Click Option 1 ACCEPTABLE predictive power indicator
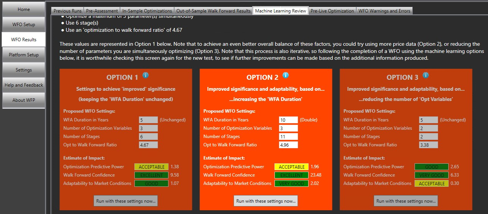 pos(151,167)
